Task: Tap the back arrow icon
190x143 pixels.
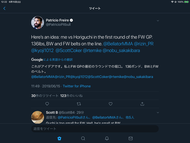Action: [4, 9]
